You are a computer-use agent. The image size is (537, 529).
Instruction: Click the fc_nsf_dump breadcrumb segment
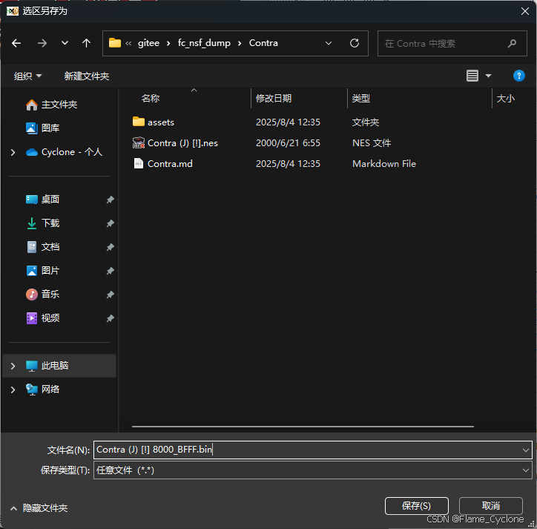click(x=204, y=43)
